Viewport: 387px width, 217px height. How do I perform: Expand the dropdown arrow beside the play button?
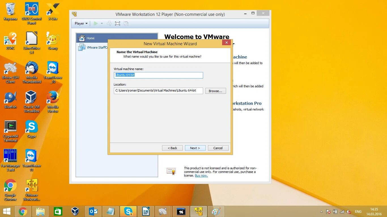[x=102, y=23]
